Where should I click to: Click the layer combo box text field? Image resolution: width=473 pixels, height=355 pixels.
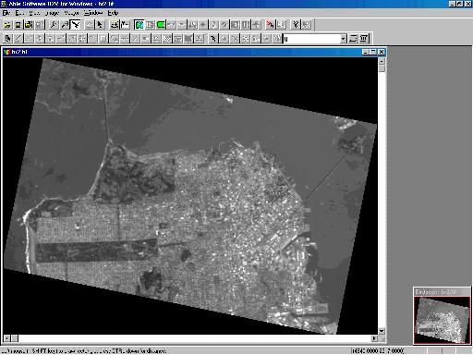click(311, 39)
